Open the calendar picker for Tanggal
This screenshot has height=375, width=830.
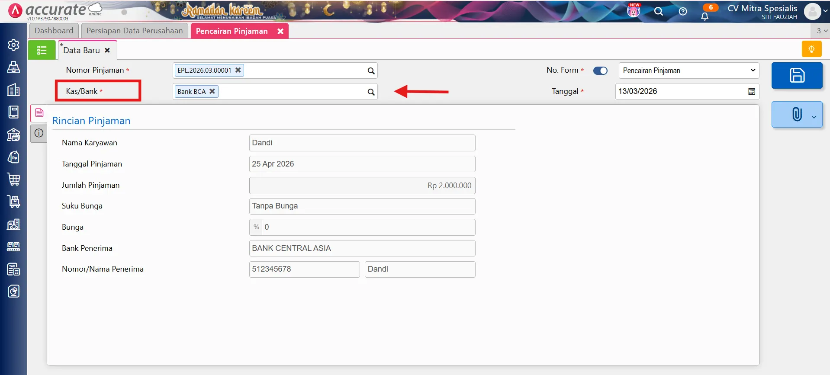pos(752,91)
